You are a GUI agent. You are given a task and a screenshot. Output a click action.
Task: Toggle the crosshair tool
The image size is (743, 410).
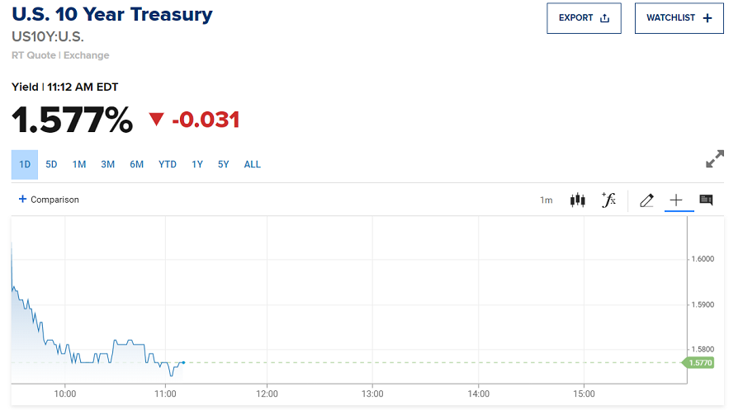click(676, 200)
